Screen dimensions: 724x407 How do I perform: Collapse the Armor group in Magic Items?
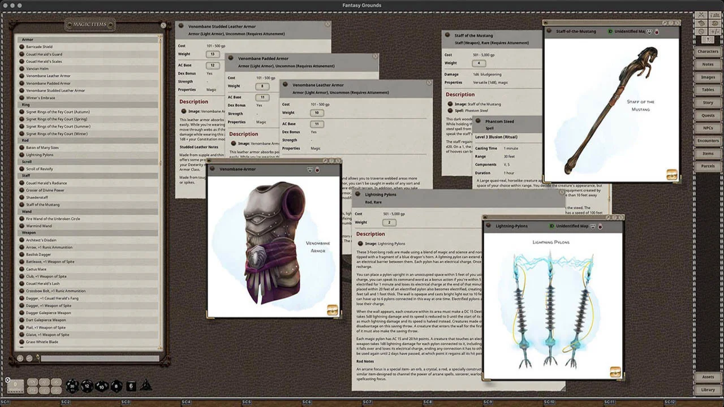pos(88,40)
